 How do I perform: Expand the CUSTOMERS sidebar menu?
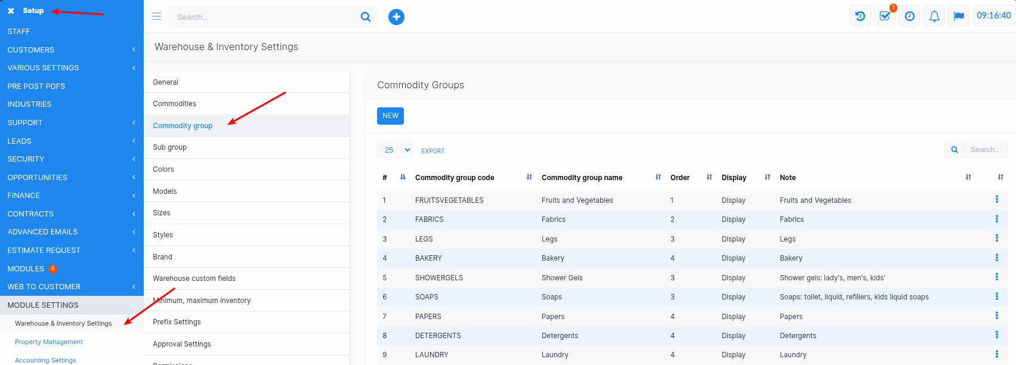click(31, 50)
